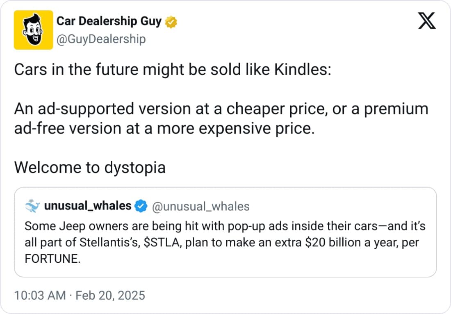Click the word FORTUNE in quoted post
451x314 pixels.
click(51, 259)
